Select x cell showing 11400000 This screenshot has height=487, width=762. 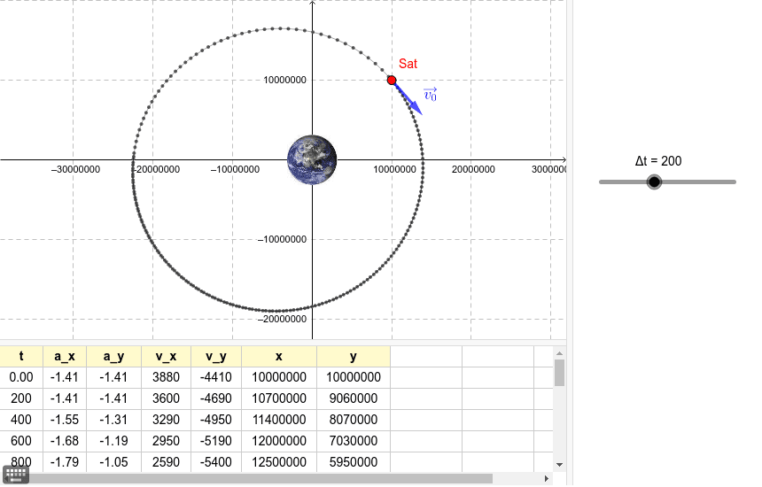click(279, 420)
